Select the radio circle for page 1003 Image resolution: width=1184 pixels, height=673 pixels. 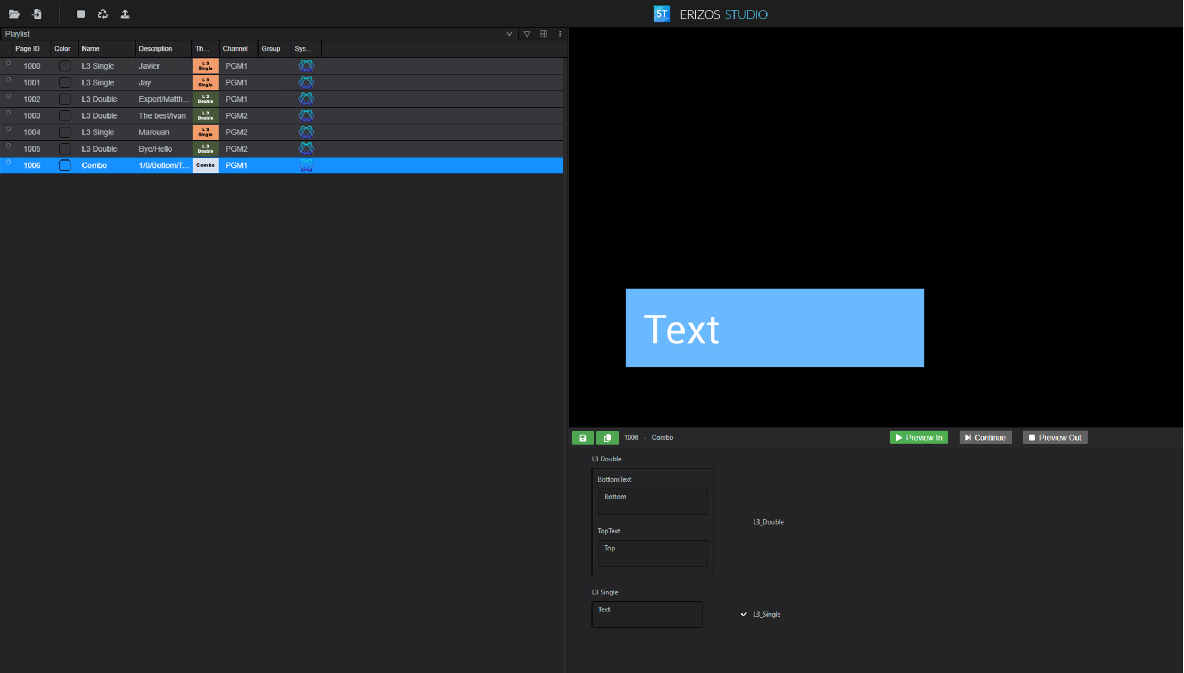[8, 113]
